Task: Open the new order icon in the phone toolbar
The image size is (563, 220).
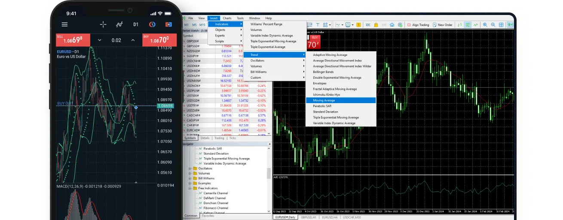Action: [x=168, y=24]
